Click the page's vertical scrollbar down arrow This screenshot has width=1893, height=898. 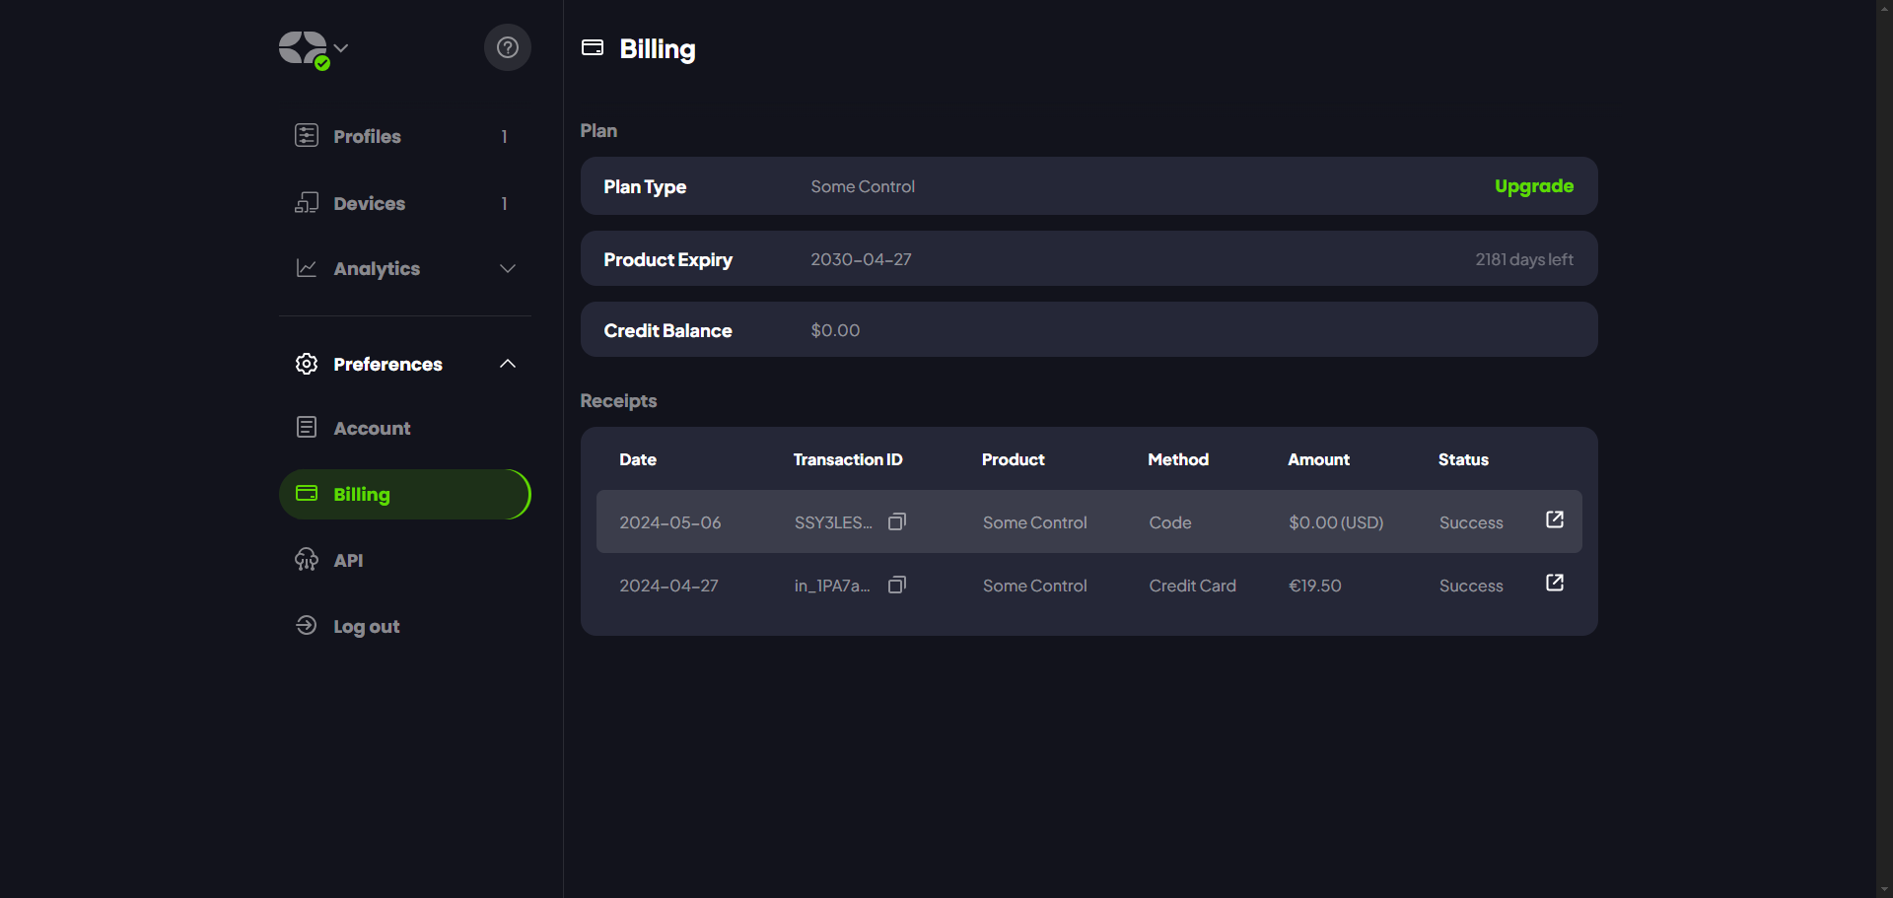point(1884,889)
